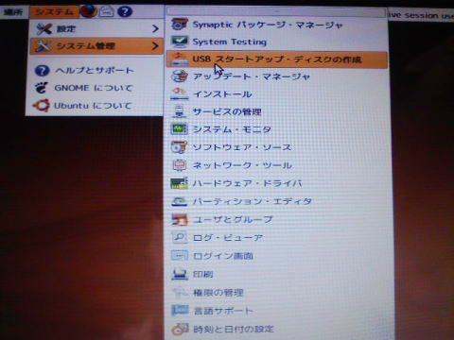
Task: Click the blue help question mark icon
Action: [125, 11]
